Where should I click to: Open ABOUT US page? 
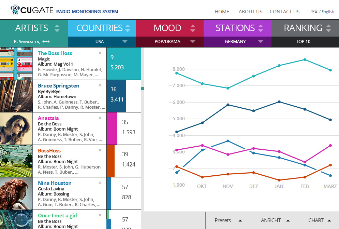tap(250, 12)
